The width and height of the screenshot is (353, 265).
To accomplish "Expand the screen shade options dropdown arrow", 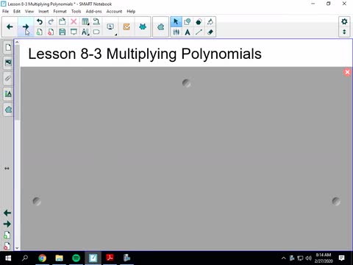I will click(x=115, y=35).
